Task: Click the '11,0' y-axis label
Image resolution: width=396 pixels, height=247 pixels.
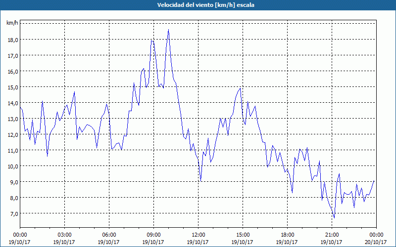Action: click(13, 151)
